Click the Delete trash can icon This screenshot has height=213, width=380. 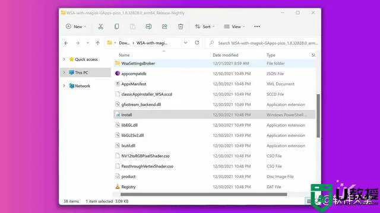tap(180, 27)
